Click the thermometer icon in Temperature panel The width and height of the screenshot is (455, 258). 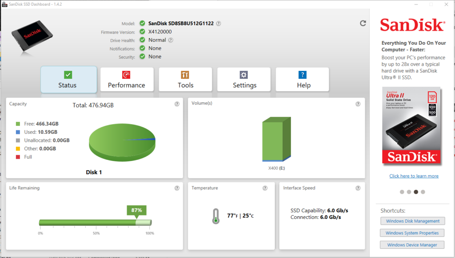(x=216, y=216)
